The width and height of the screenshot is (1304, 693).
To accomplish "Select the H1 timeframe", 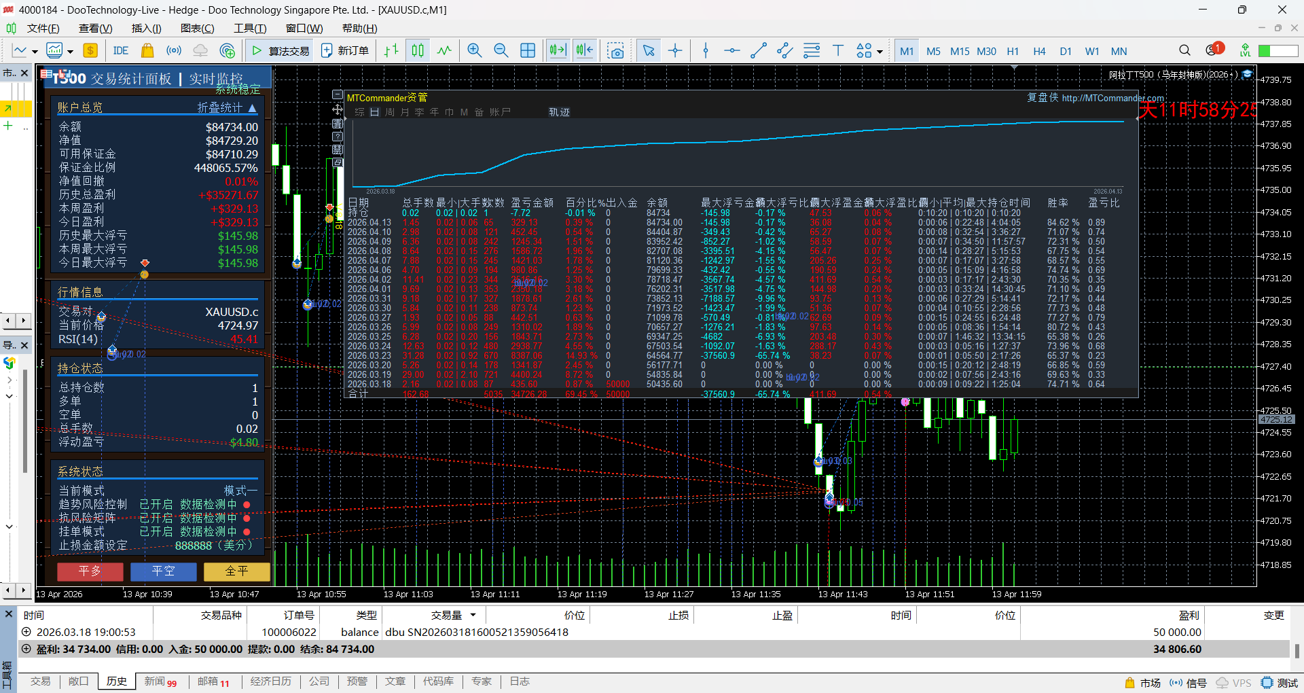I will 1012,51.
